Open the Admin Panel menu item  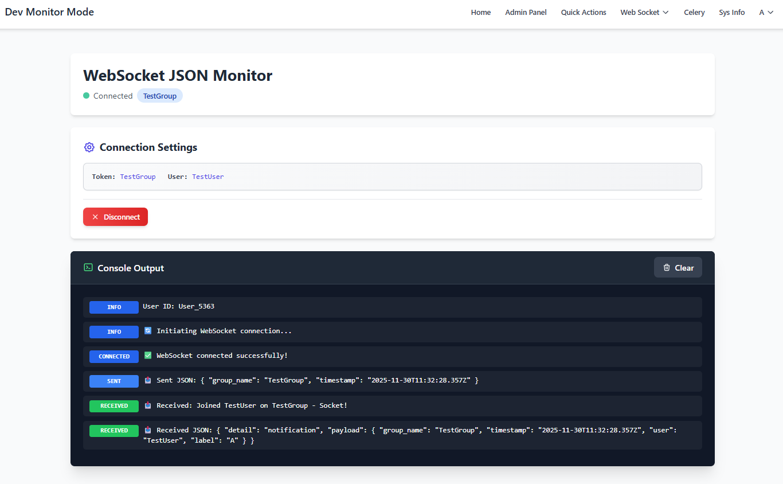click(x=526, y=11)
